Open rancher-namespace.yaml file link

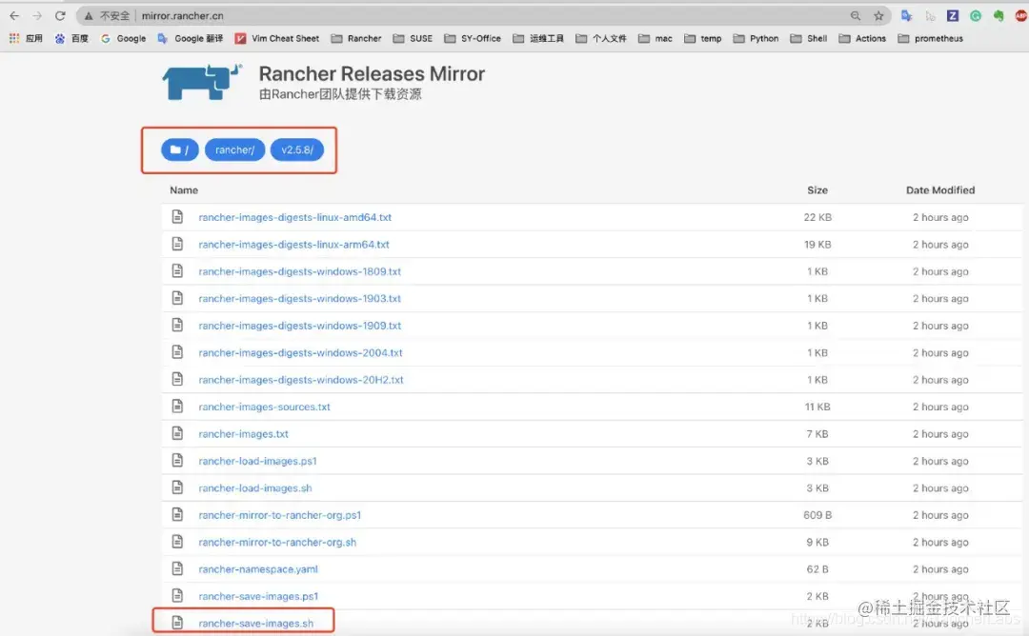pos(258,569)
